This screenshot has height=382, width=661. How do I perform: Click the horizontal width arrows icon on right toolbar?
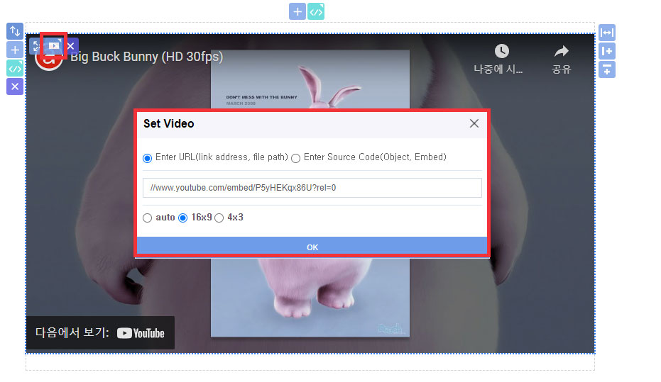606,33
